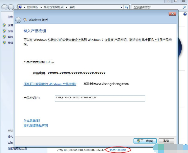Select 所有控制面板项 breadcrumb in address bar

pos(54,7)
